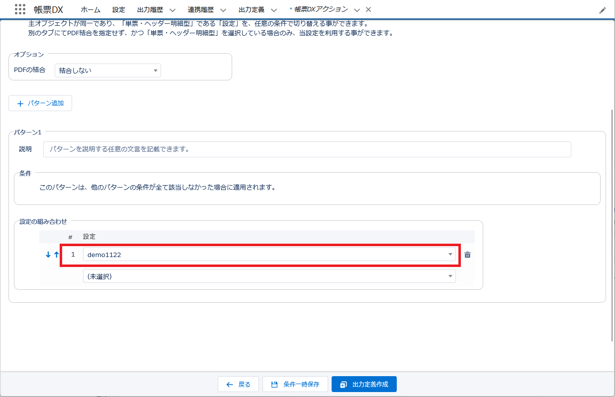
Task: Expand the 出力定義 tab chevron
Action: [x=273, y=10]
